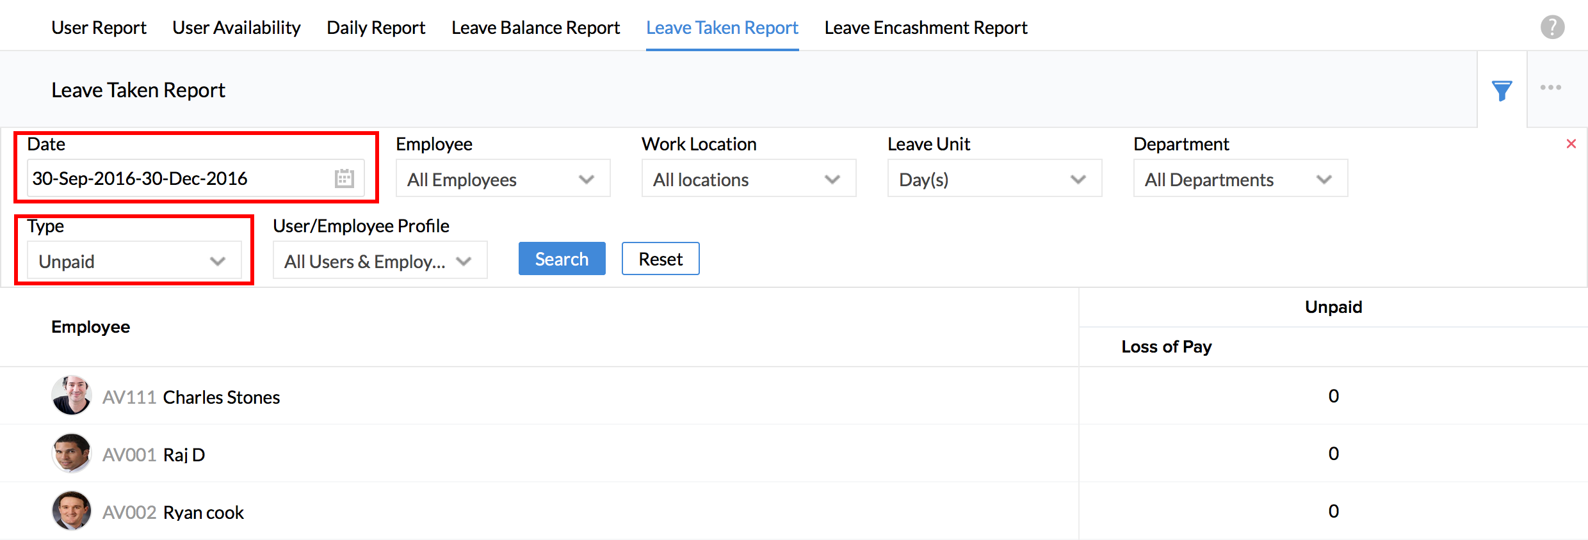Click Charles Stones' profile photo
Viewport: 1588px width, 540px height.
pos(71,395)
